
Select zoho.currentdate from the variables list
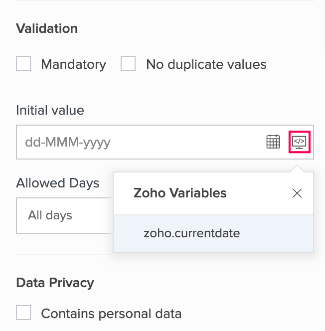pos(192,233)
